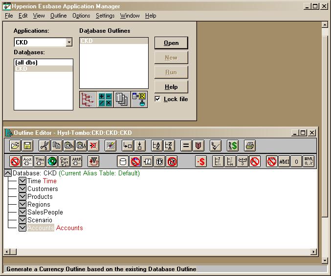
Task: Click the New button
Action: tap(171, 58)
